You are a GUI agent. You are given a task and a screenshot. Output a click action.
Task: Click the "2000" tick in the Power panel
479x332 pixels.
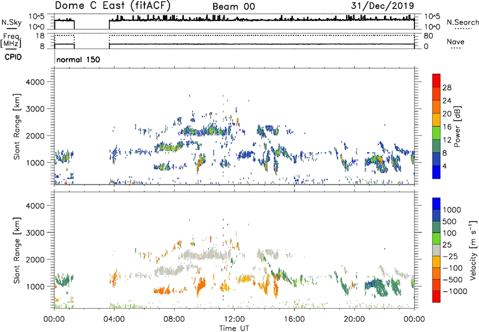pyautogui.click(x=35, y=135)
